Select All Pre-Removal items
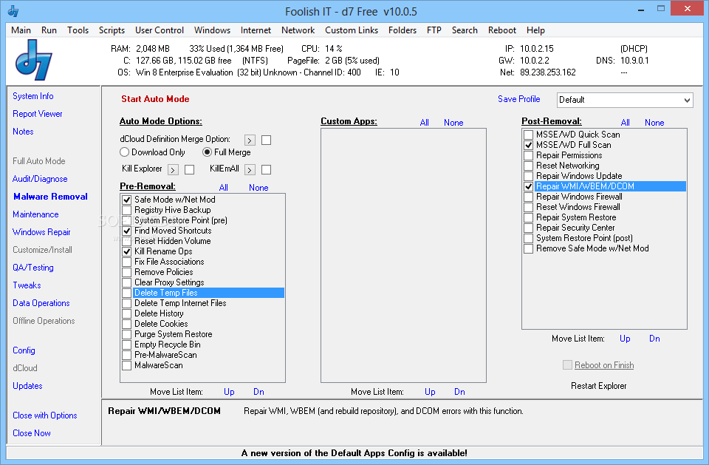709x465 pixels. tap(223, 188)
